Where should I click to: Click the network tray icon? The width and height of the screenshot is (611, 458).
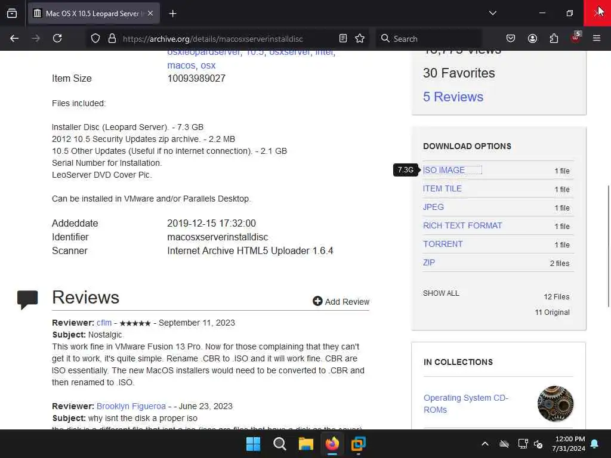(523, 444)
